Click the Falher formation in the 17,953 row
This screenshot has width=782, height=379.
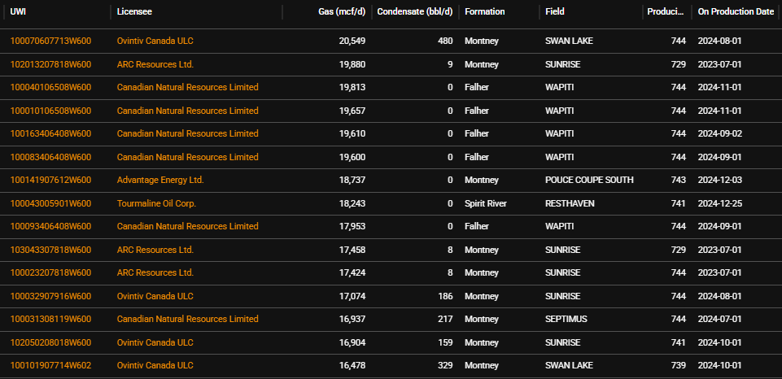(x=477, y=226)
